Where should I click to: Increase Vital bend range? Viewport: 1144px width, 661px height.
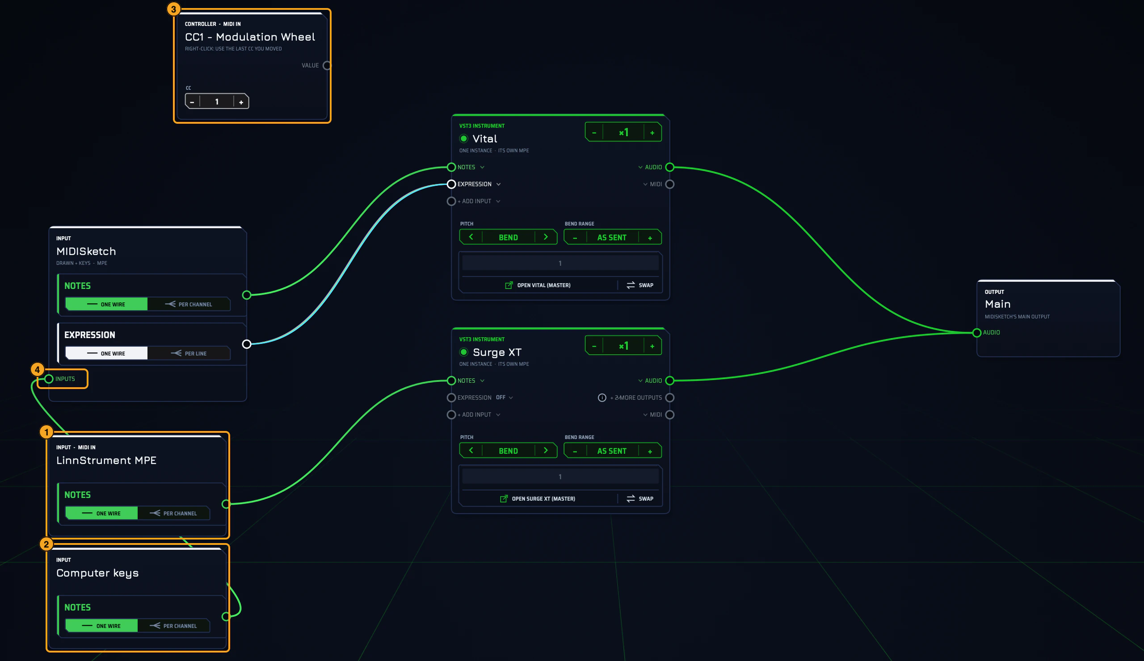[x=650, y=238]
